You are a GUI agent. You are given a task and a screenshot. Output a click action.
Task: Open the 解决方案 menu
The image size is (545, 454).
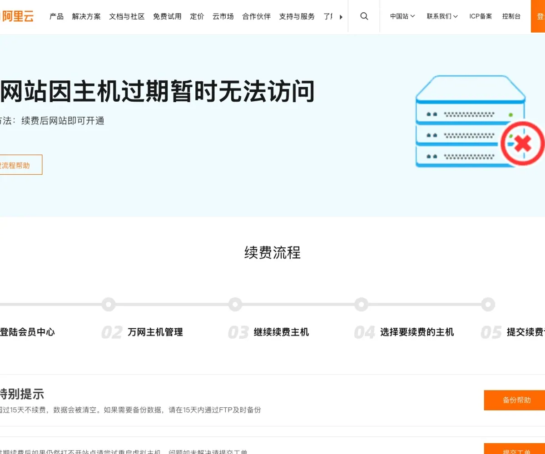pyautogui.click(x=86, y=16)
